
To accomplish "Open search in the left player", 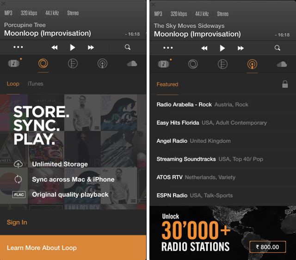I will coord(128,47).
